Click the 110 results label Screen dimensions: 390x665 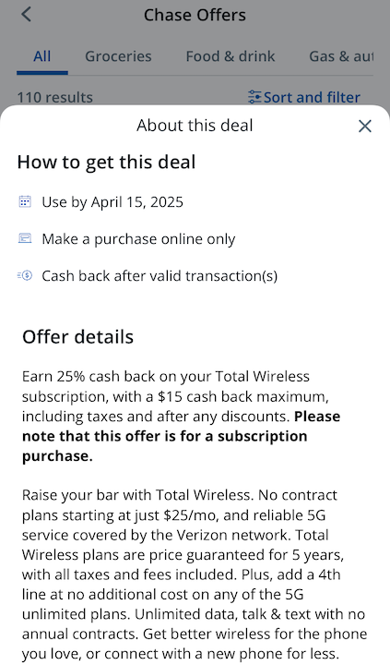click(x=55, y=97)
